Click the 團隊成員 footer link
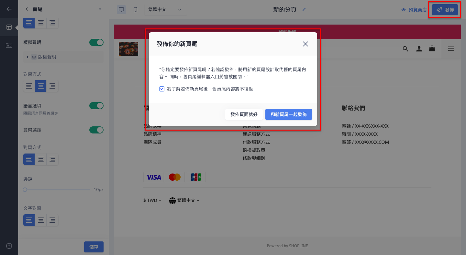This screenshot has height=255, width=466. click(152, 142)
